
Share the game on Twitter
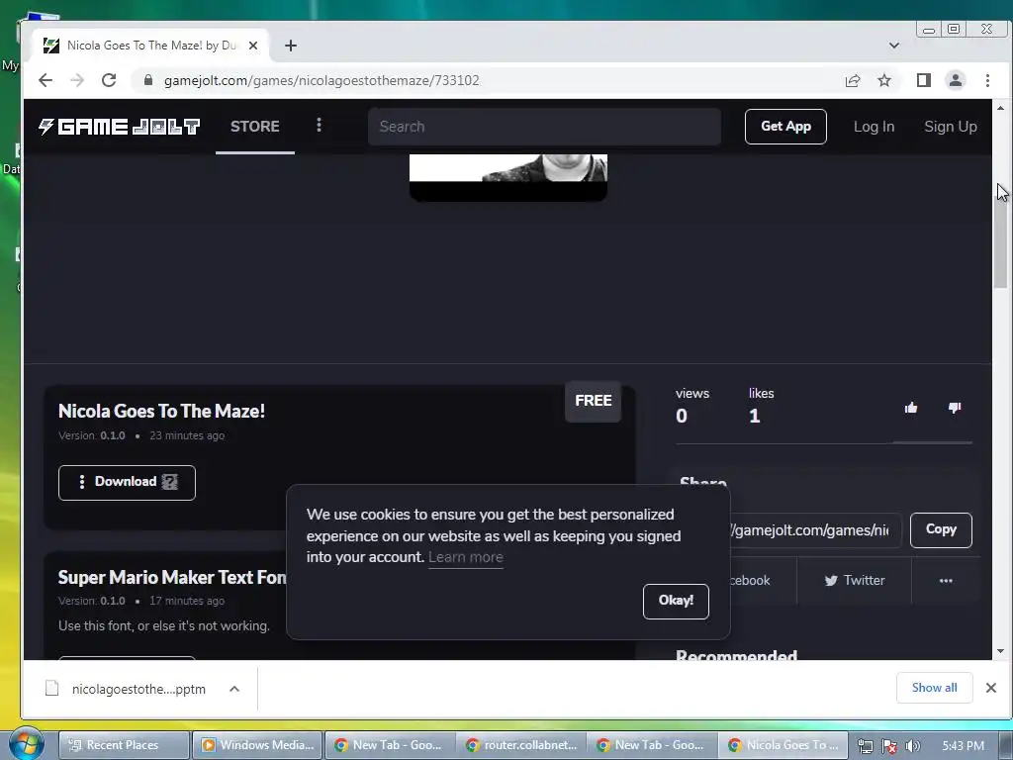pos(854,580)
